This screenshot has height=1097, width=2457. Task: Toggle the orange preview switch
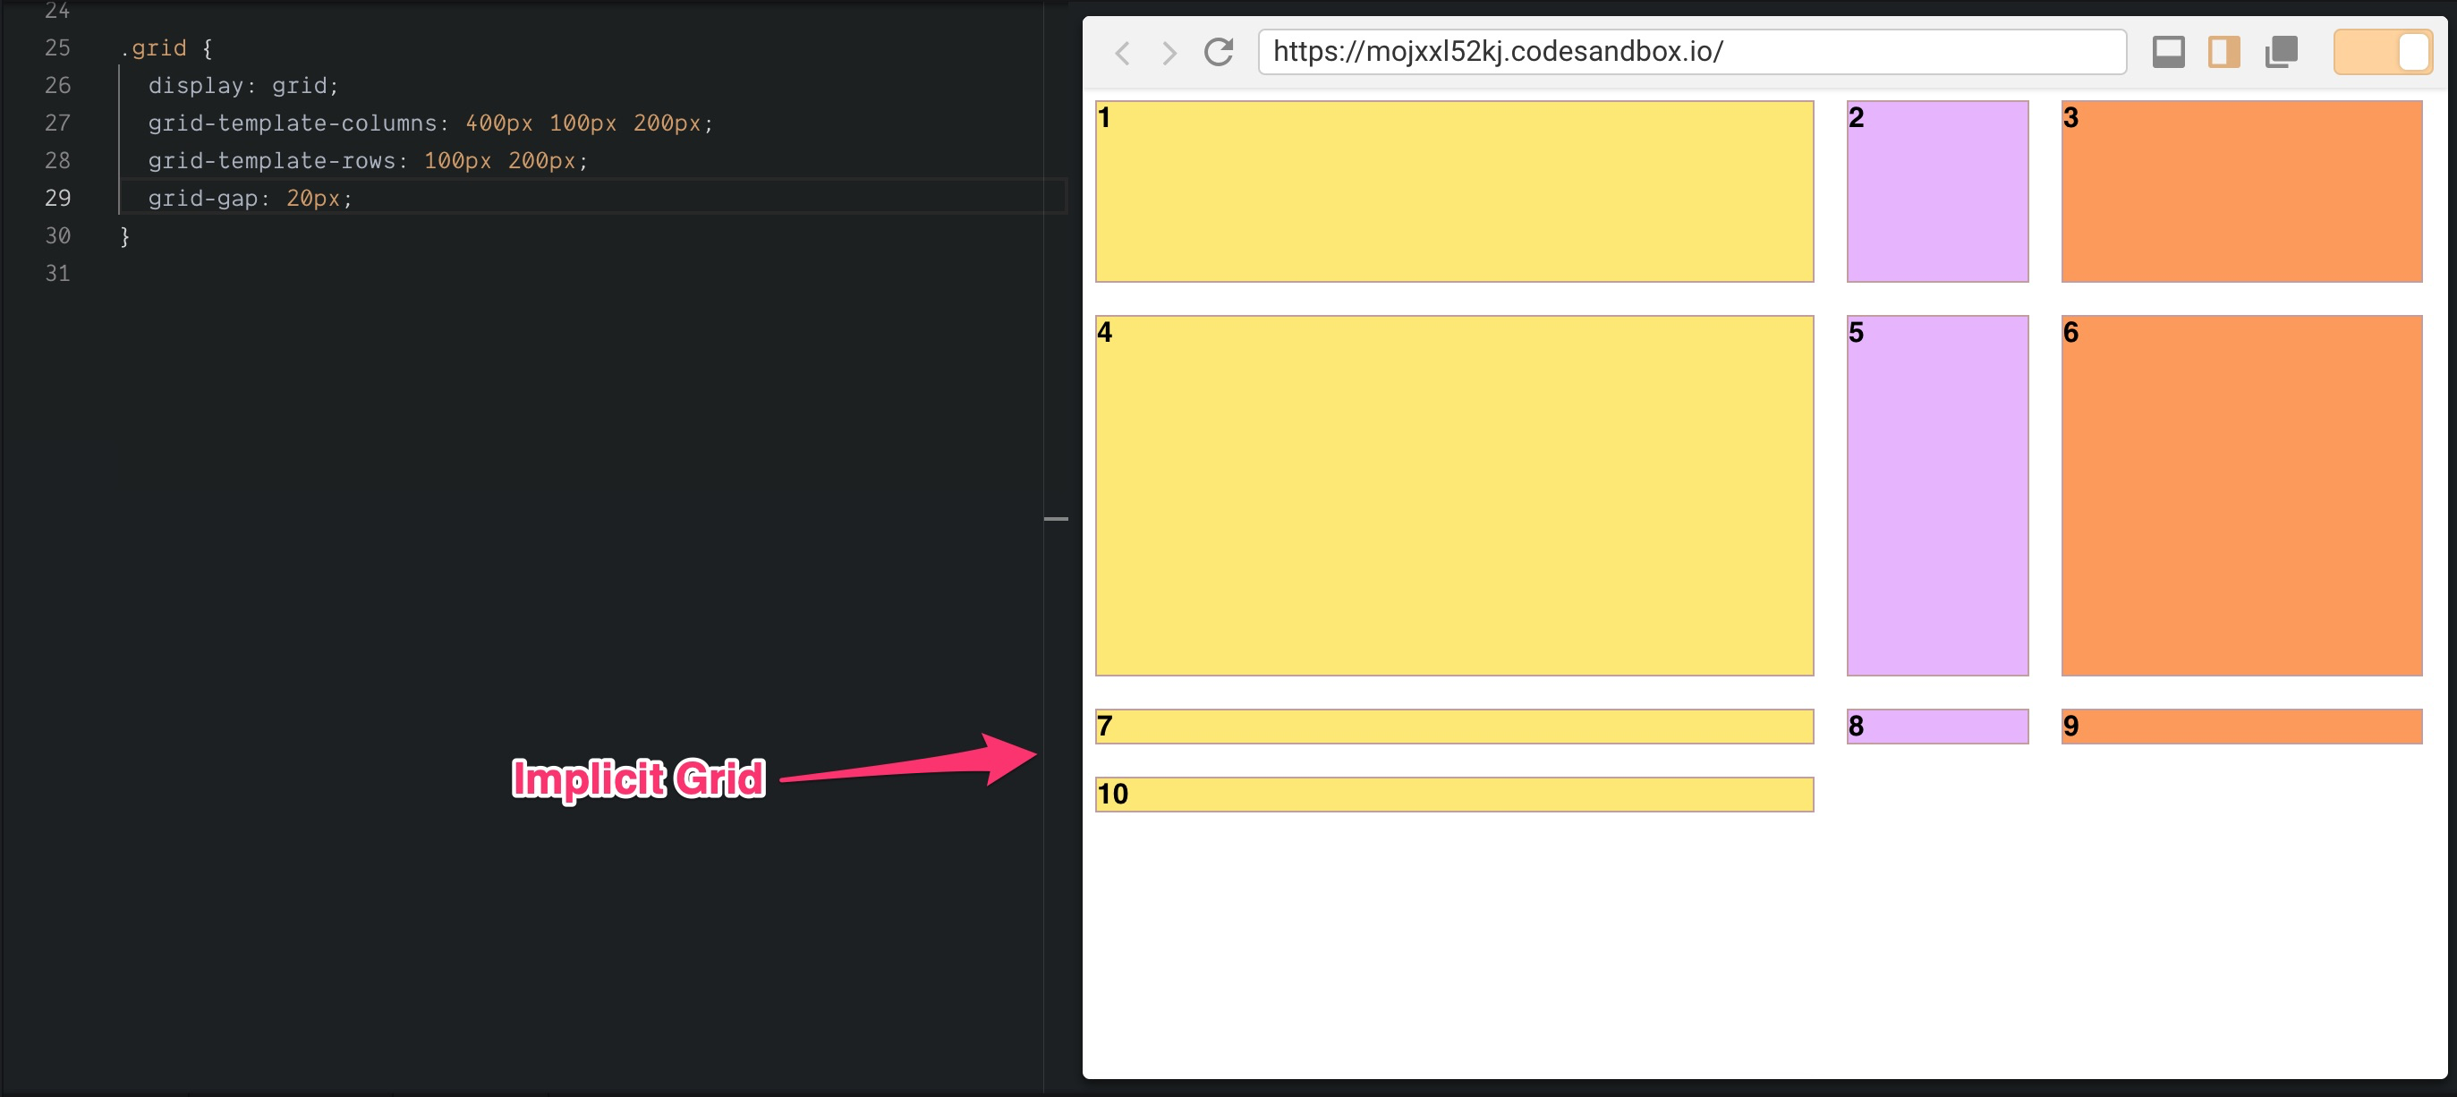2382,52
